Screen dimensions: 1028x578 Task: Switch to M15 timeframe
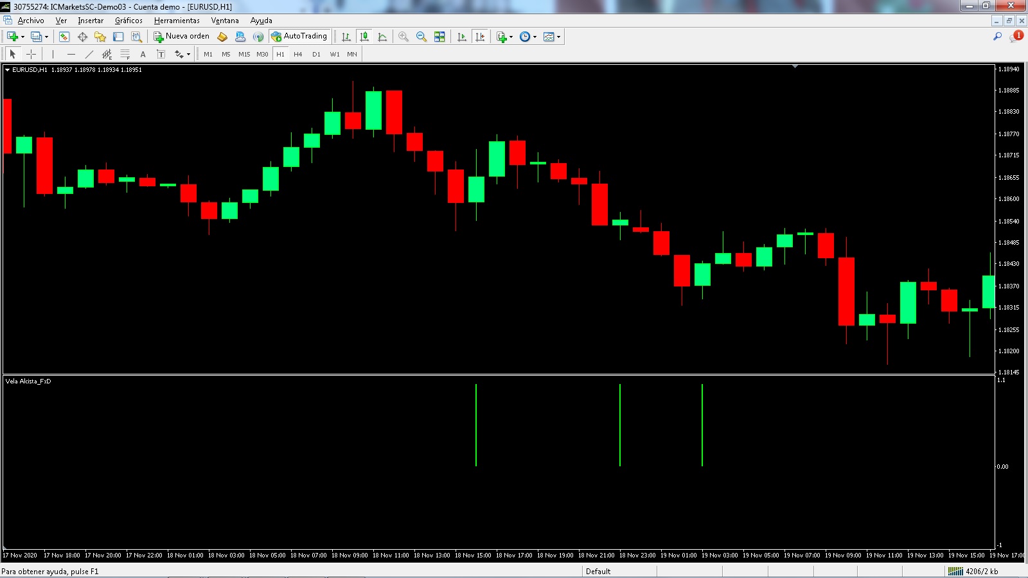click(x=244, y=54)
